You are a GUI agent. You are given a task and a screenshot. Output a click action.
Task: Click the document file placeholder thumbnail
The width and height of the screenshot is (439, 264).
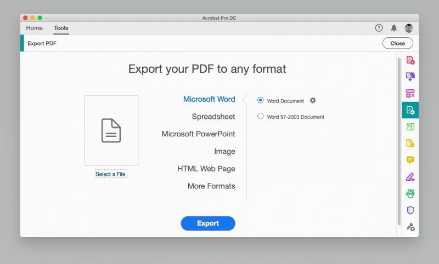[x=111, y=130]
